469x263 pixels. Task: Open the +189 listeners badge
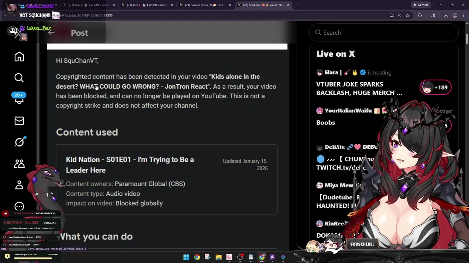pyautogui.click(x=435, y=87)
